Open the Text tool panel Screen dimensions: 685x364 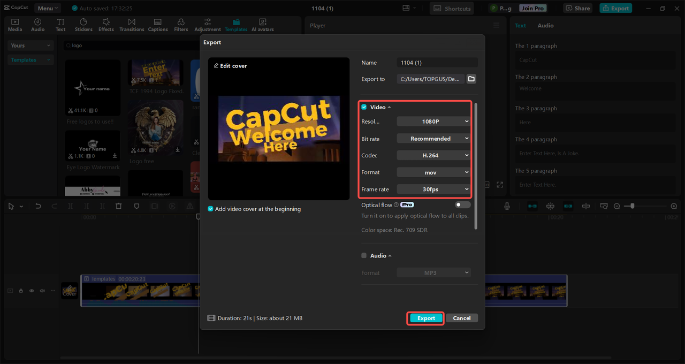[60, 25]
